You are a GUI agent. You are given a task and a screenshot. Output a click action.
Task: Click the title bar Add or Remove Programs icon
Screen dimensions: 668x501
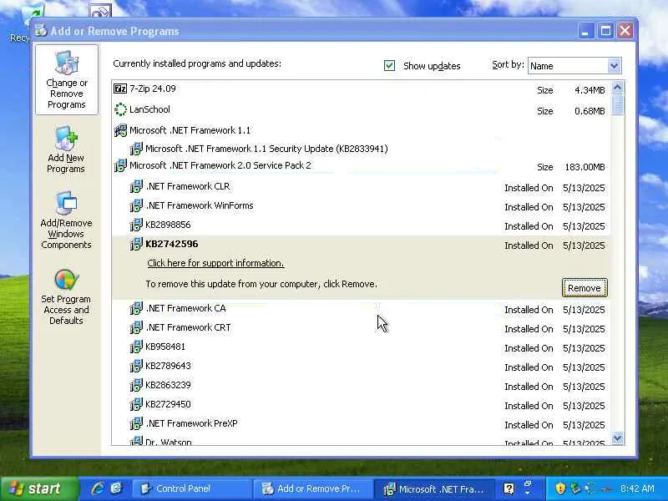coord(41,31)
